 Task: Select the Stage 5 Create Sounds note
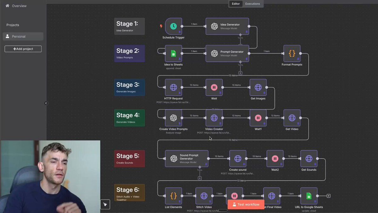pos(129,159)
